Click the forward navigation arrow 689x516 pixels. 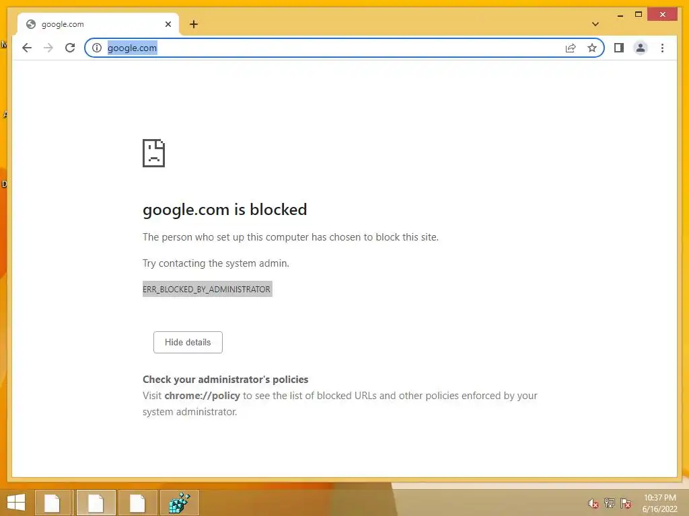click(x=48, y=48)
